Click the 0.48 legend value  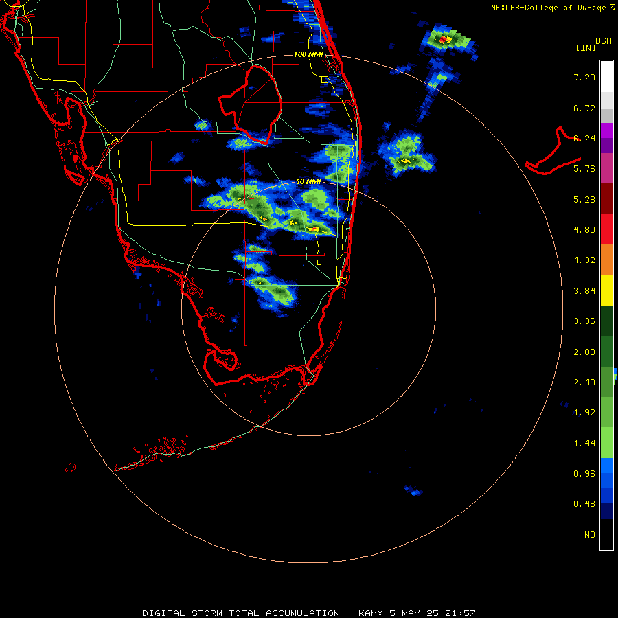pos(584,504)
